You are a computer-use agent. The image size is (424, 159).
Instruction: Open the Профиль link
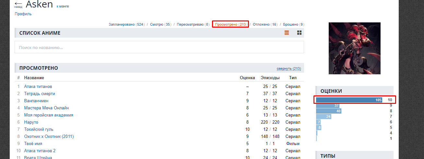(x=23, y=14)
